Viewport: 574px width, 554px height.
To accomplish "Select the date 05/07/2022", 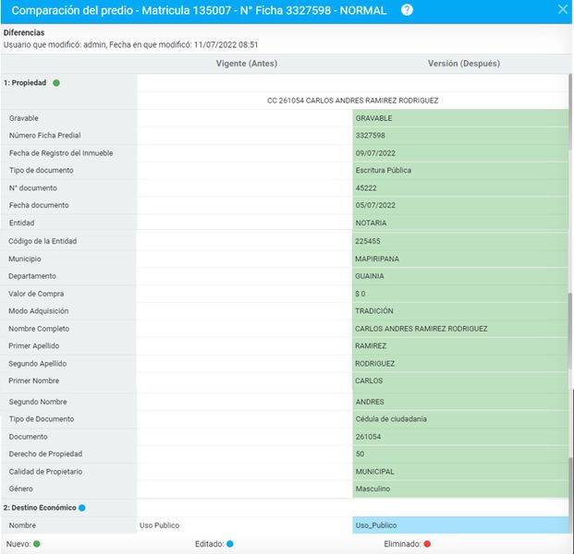I will [x=375, y=205].
